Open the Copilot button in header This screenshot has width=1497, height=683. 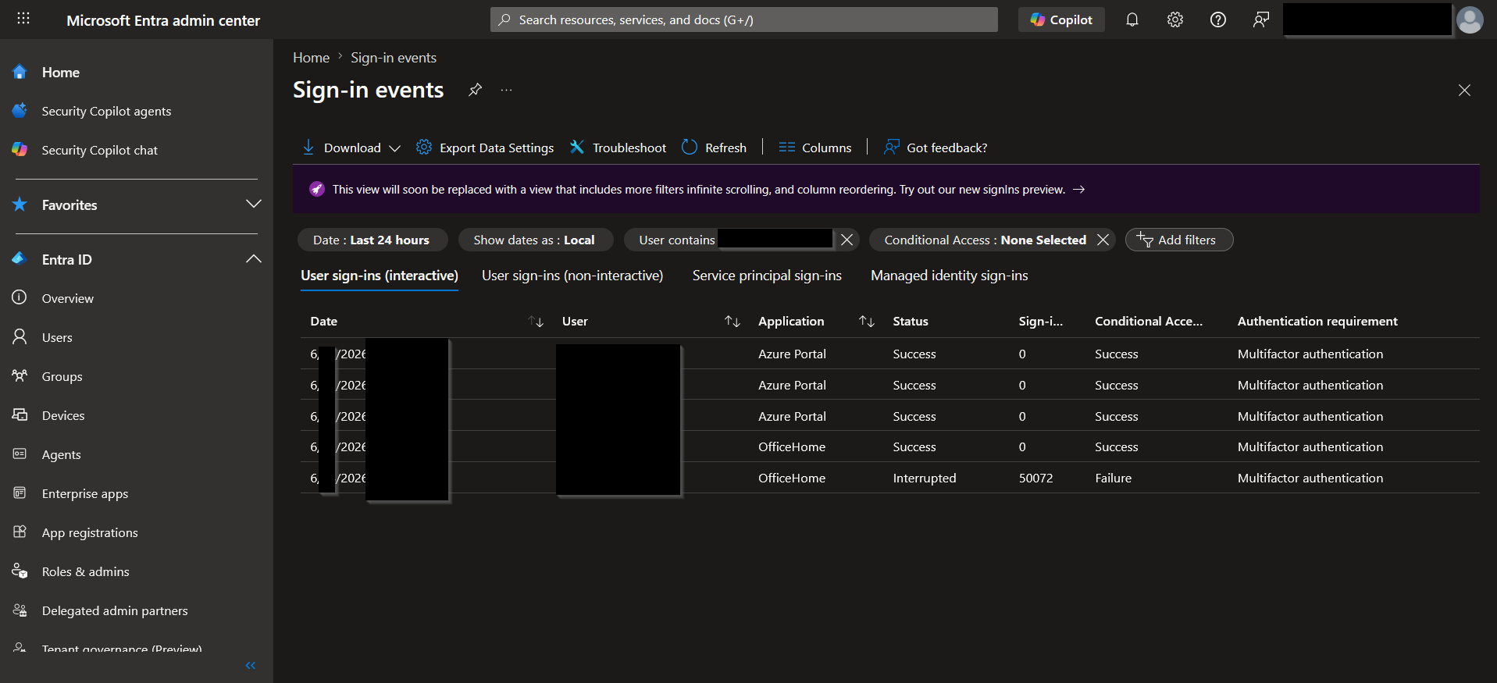1061,20
